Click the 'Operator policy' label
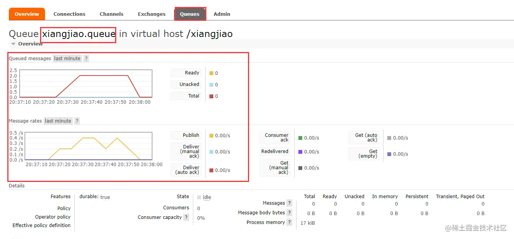 [x=53, y=217]
